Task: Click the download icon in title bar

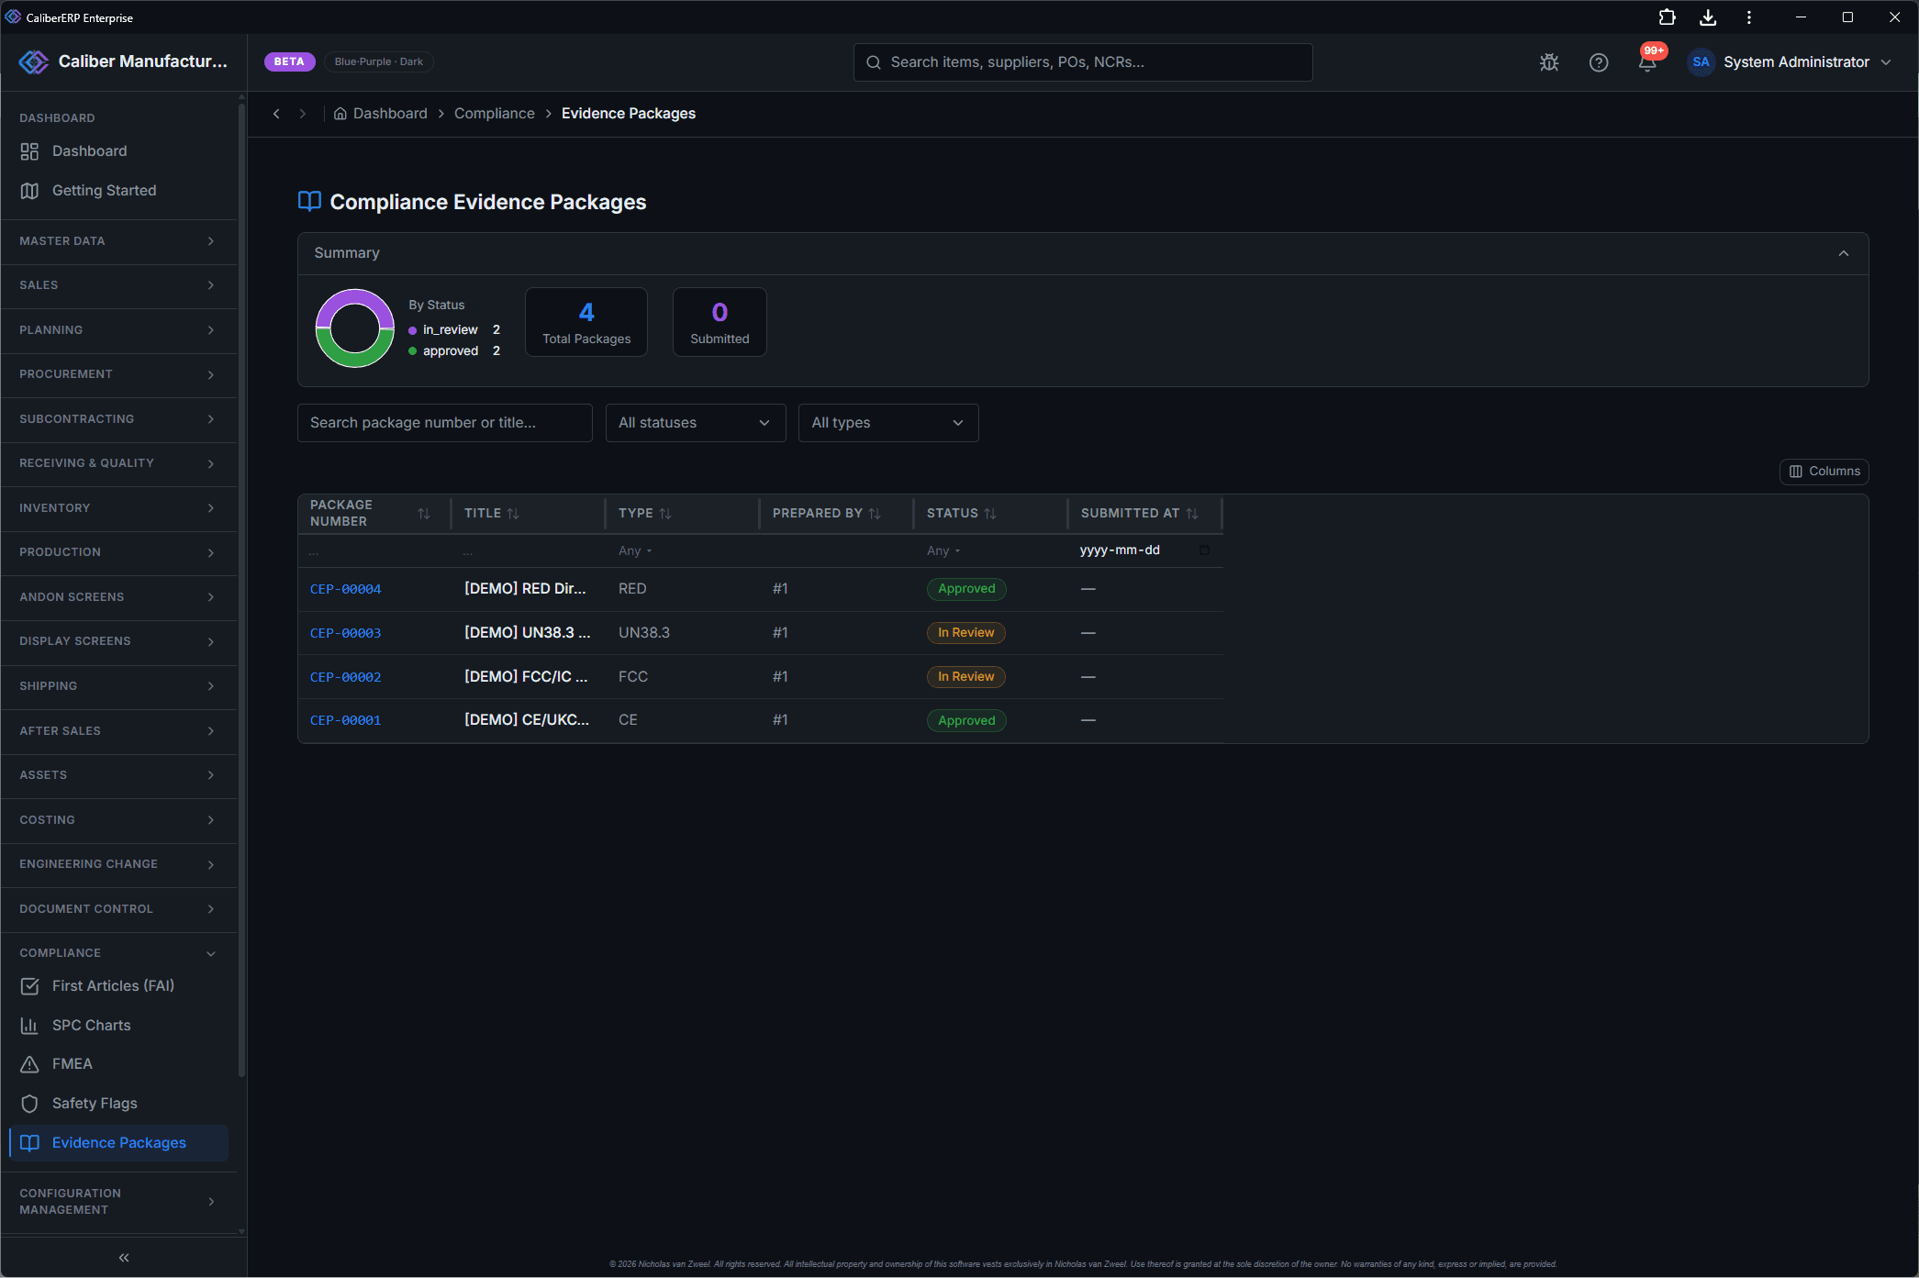Action: [x=1708, y=17]
